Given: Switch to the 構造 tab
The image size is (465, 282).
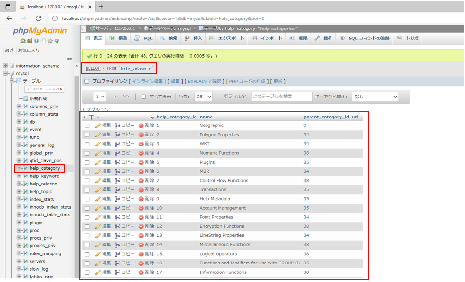Looking at the screenshot, I should pos(118,38).
